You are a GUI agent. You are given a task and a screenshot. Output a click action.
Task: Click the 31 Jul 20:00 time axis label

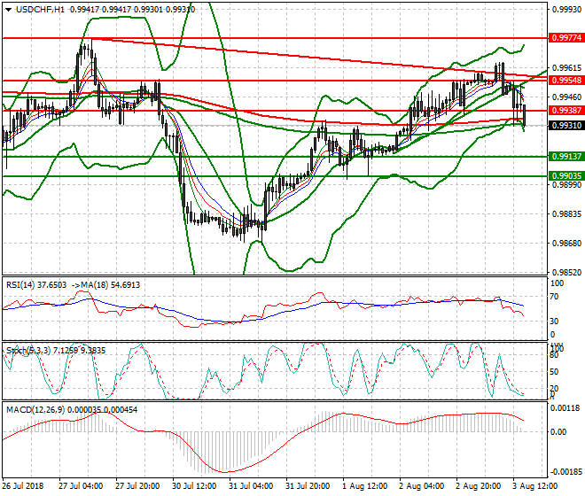(308, 486)
